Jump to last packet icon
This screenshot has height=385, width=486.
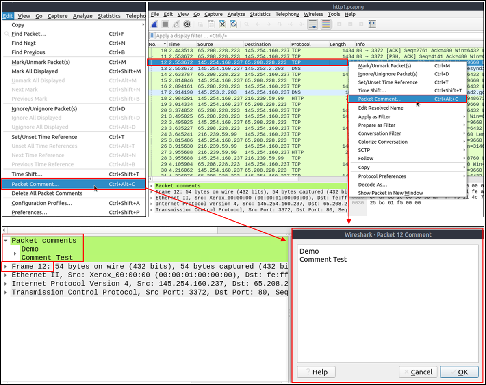pos(301,24)
